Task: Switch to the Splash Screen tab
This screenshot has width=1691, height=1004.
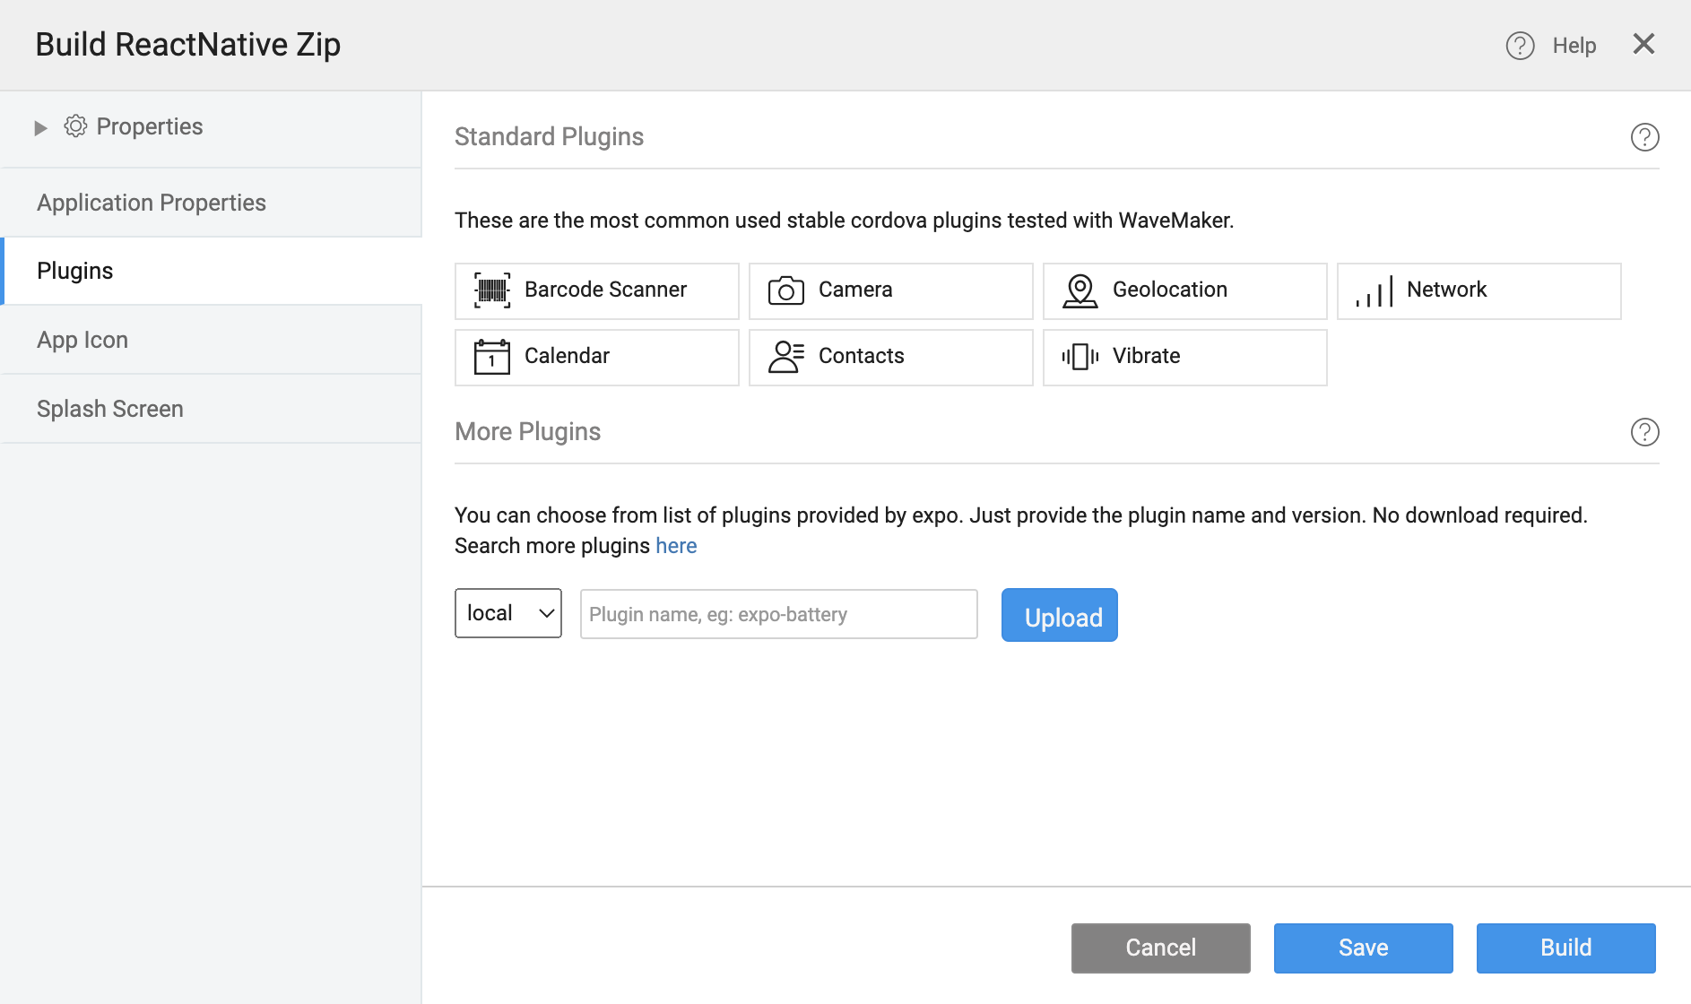Action: coord(109,409)
